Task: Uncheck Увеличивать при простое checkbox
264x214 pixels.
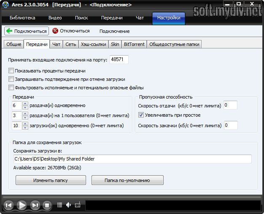Action: click(x=141, y=115)
